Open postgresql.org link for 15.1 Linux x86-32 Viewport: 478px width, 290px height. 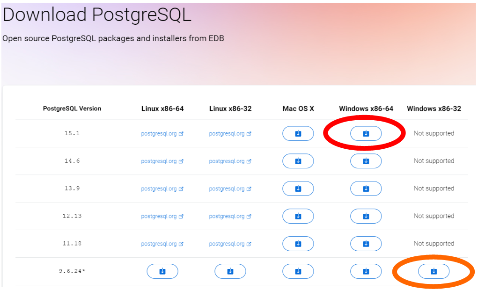(x=230, y=134)
